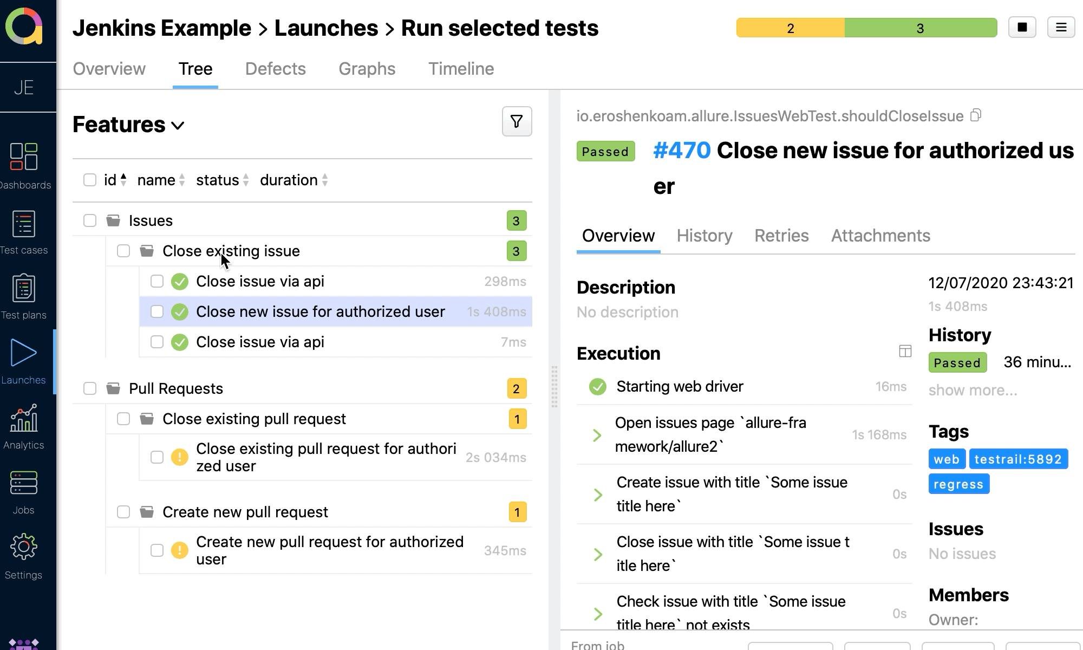Toggle execution layout icon
The image size is (1083, 650).
coord(905,352)
